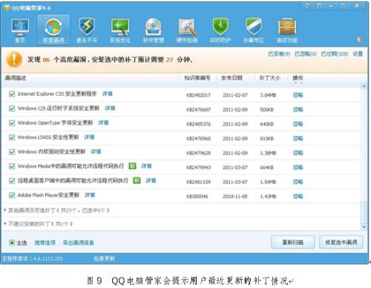Click the orange exclamation warning icon
The height and width of the screenshot is (288, 371).
pos(14,59)
